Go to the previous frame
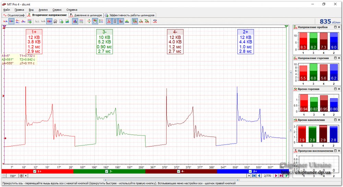 pyautogui.click(x=259, y=176)
